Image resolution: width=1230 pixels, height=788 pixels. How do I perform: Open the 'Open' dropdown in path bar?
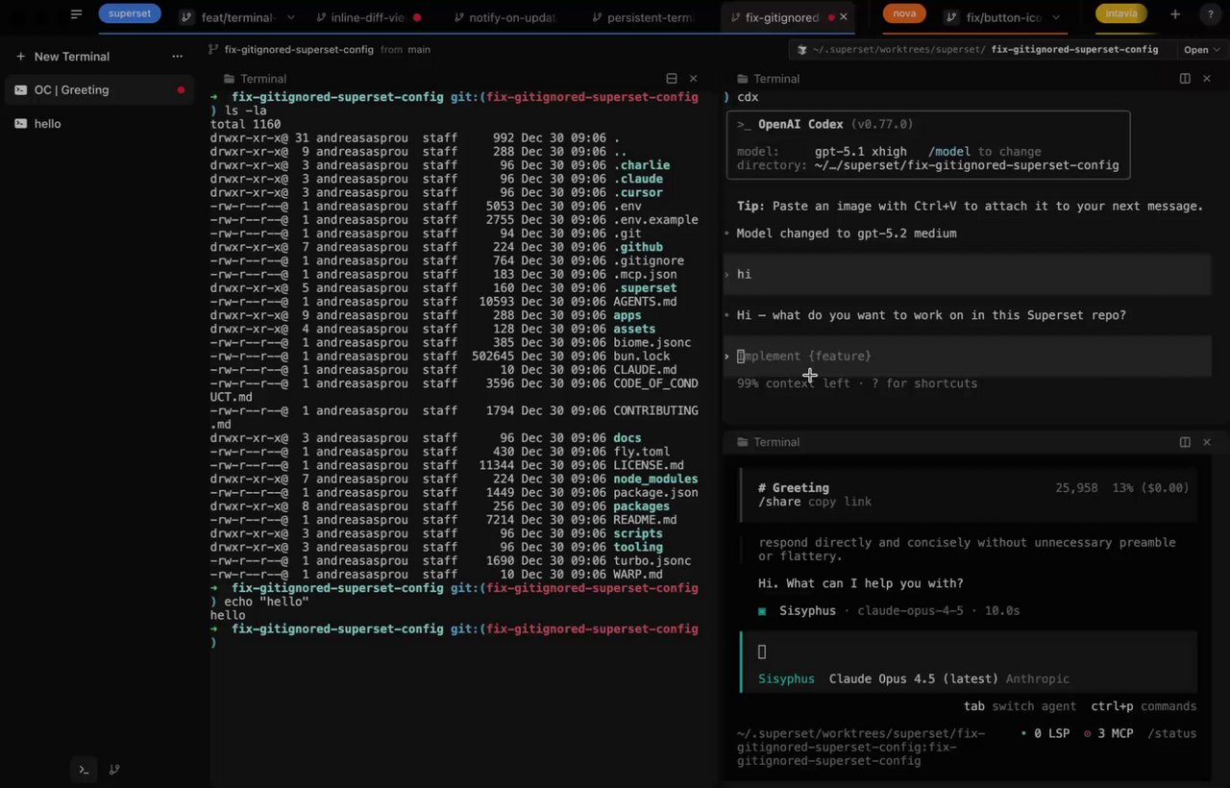coord(1201,50)
